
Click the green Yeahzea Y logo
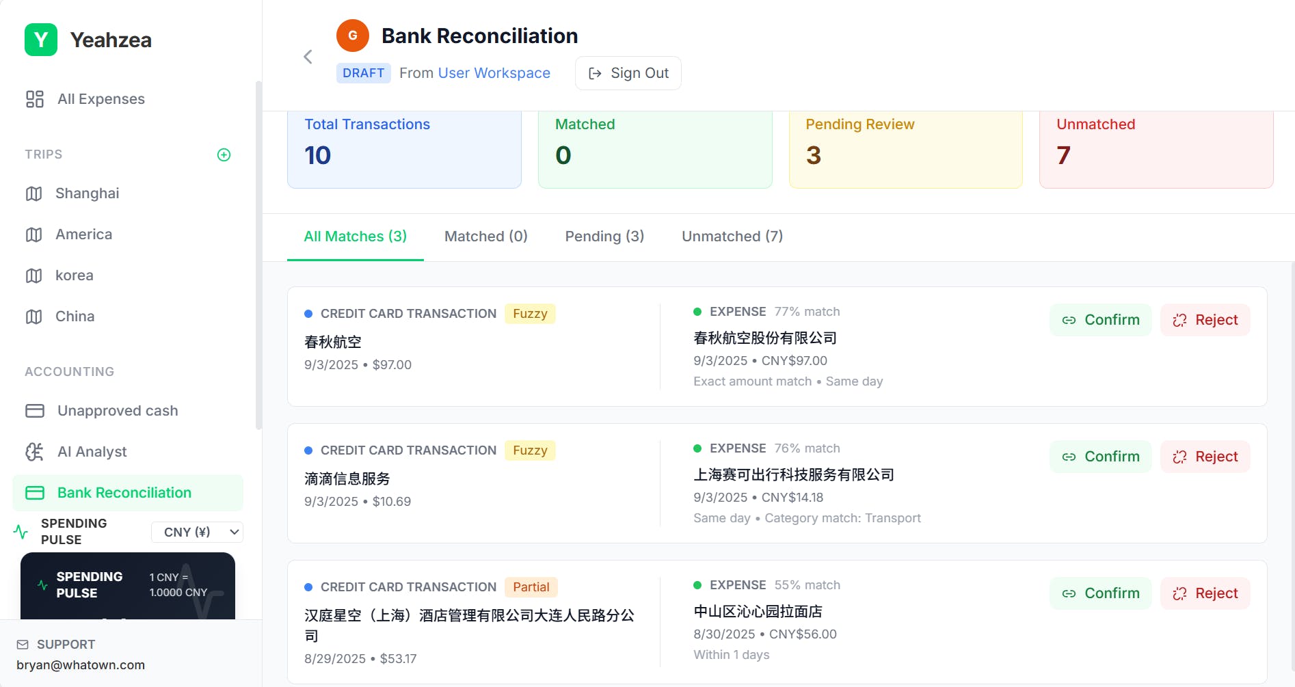pyautogui.click(x=41, y=40)
